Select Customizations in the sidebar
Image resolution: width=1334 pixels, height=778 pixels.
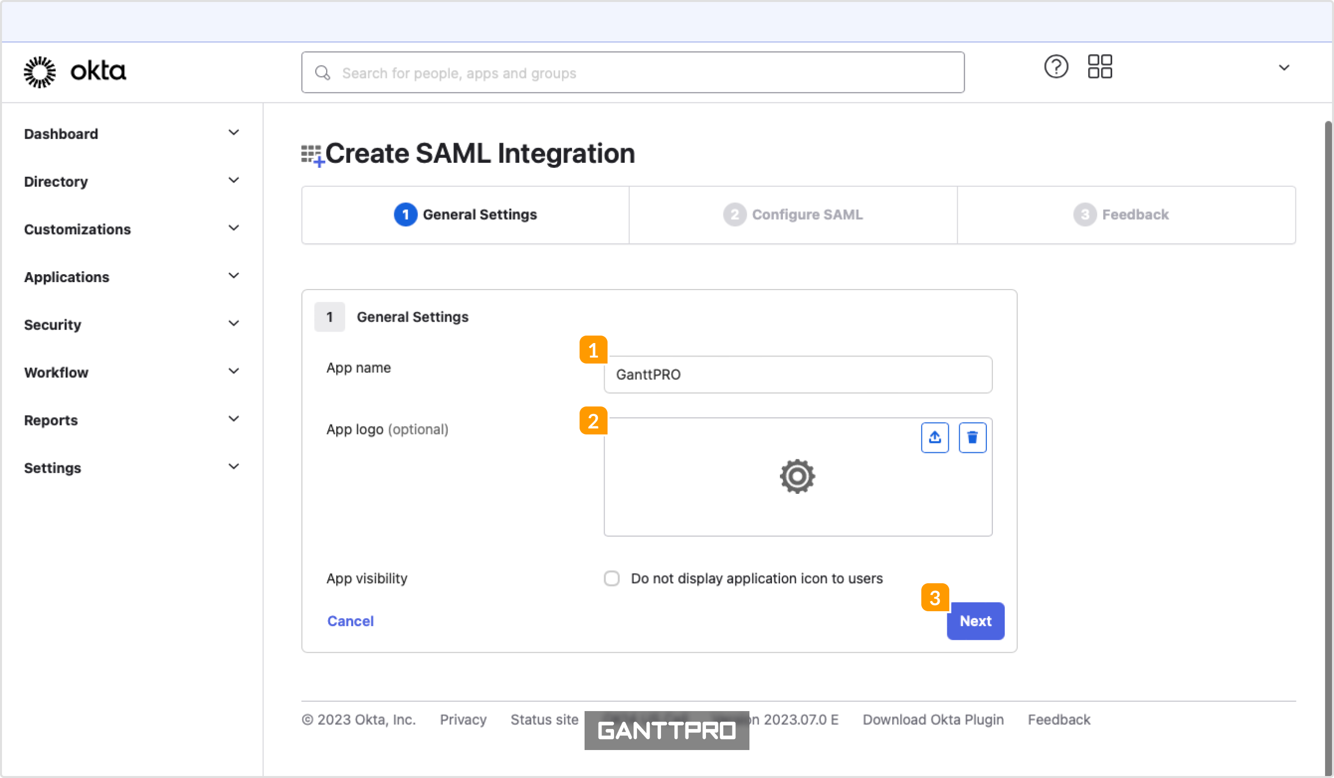pyautogui.click(x=77, y=229)
